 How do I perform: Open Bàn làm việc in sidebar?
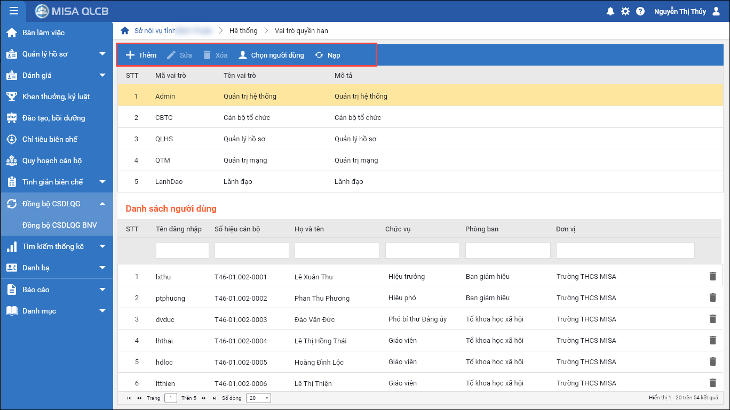(x=43, y=33)
